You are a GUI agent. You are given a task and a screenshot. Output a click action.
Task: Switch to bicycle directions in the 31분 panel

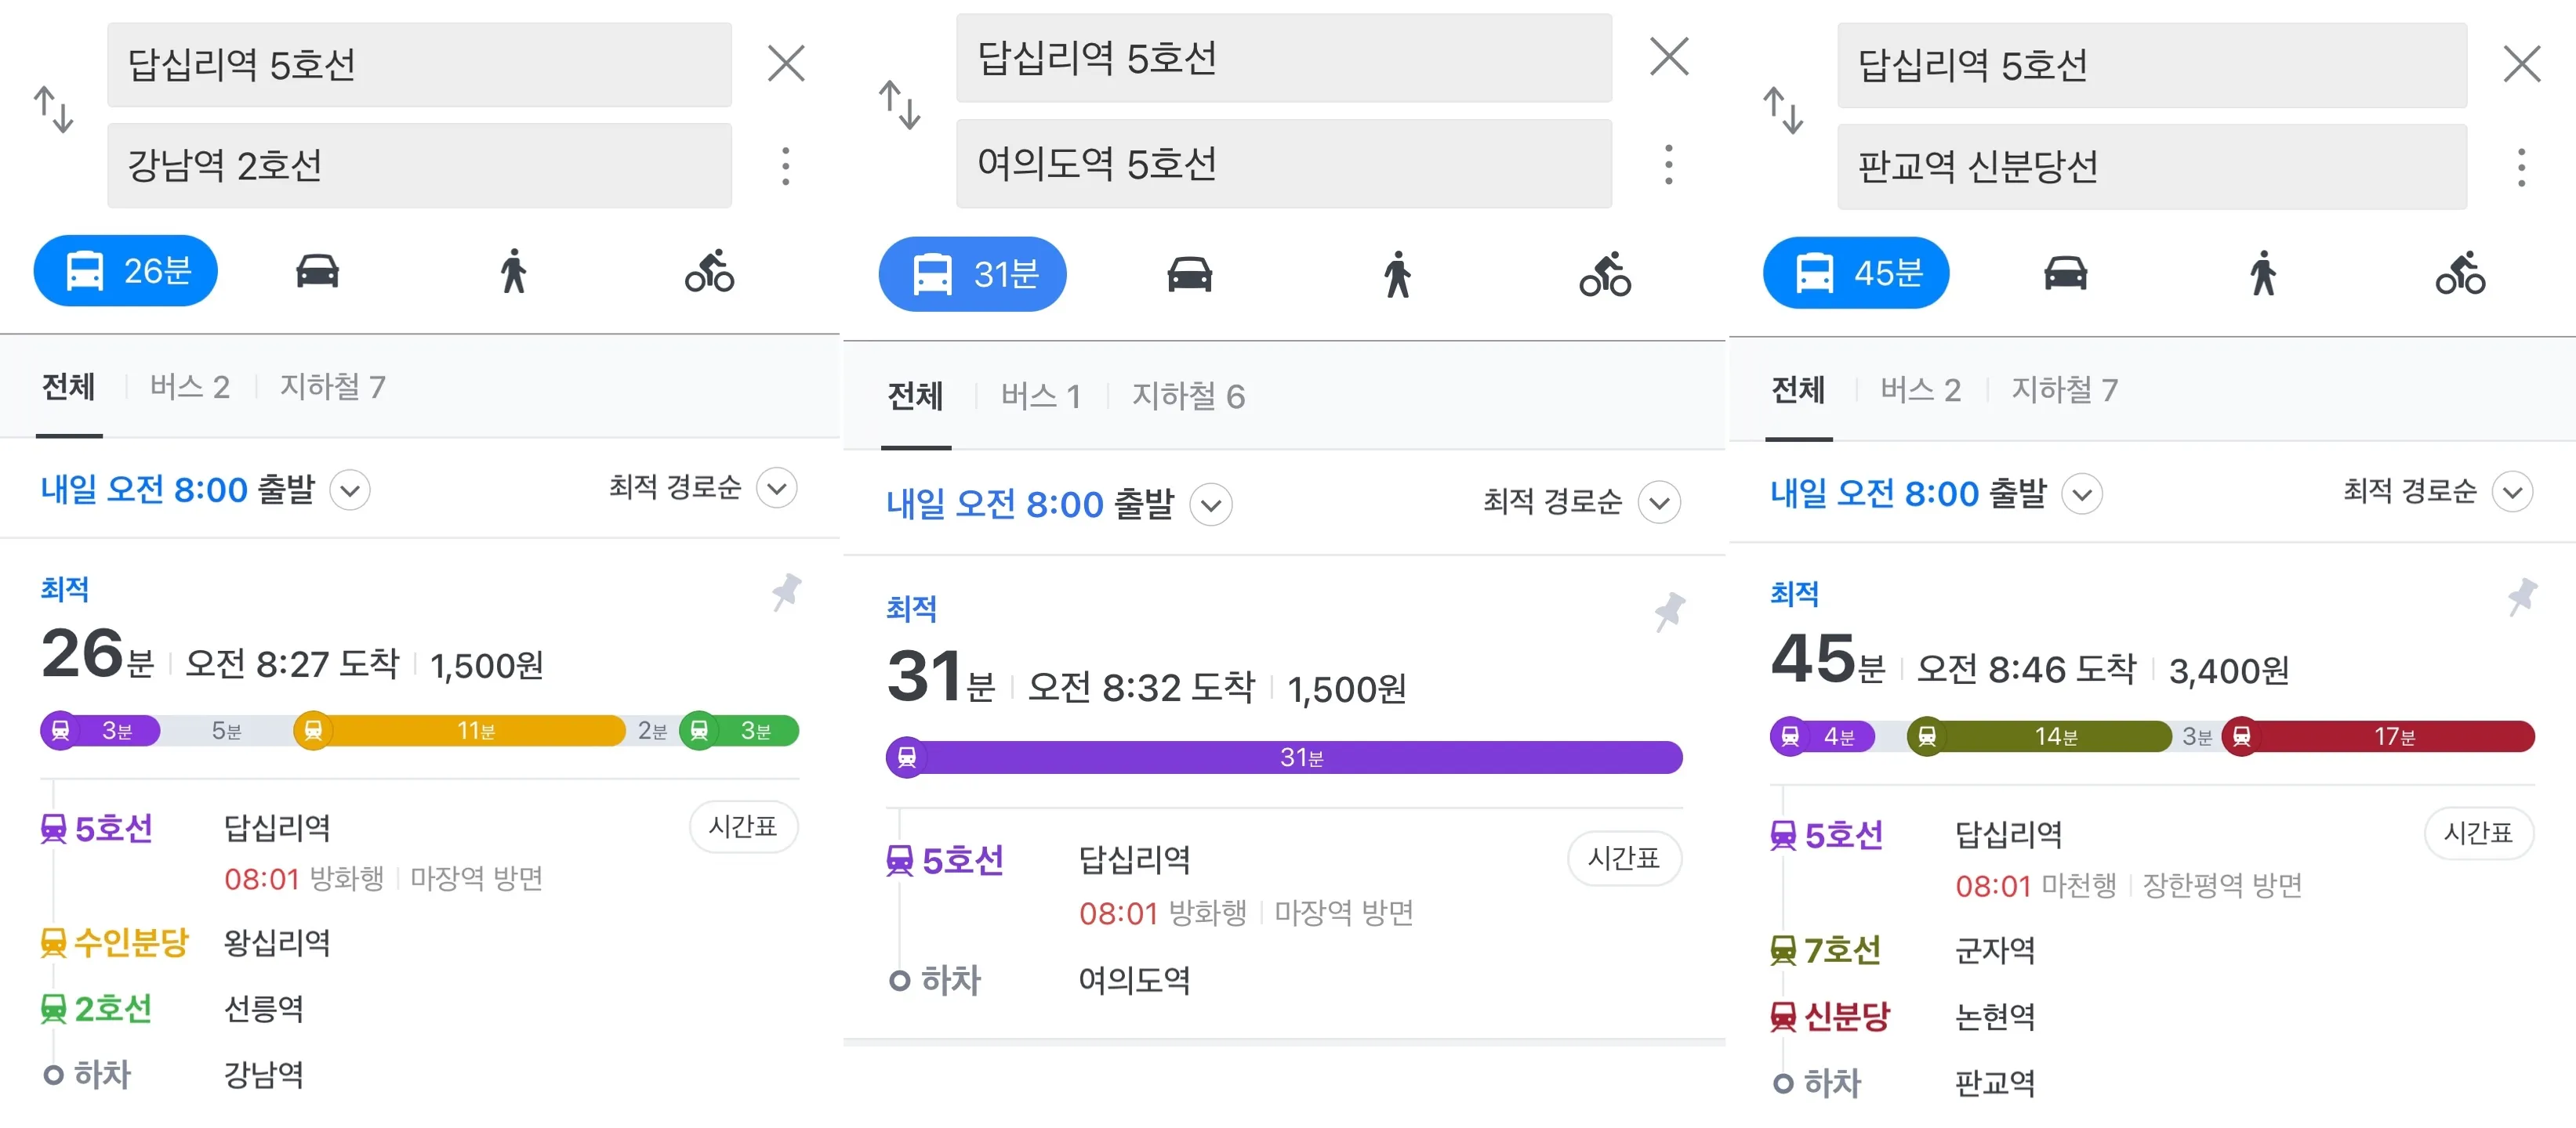(x=1605, y=273)
